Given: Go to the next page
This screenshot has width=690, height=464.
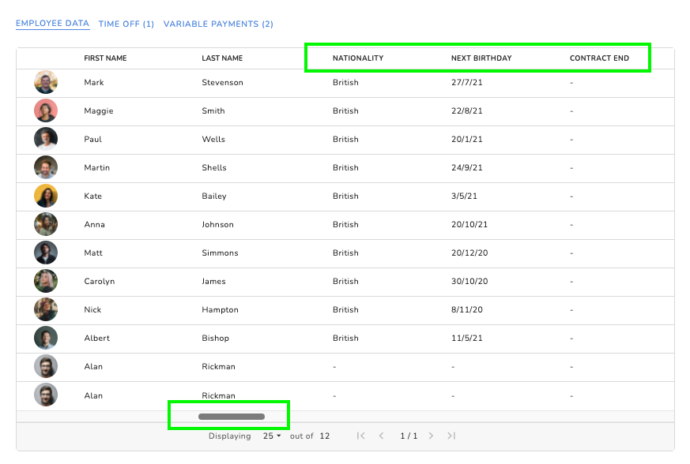Looking at the screenshot, I should [x=432, y=435].
